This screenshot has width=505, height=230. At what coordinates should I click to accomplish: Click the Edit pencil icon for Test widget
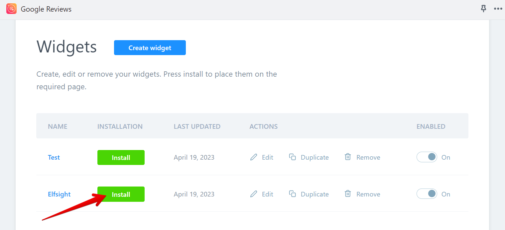click(x=254, y=157)
